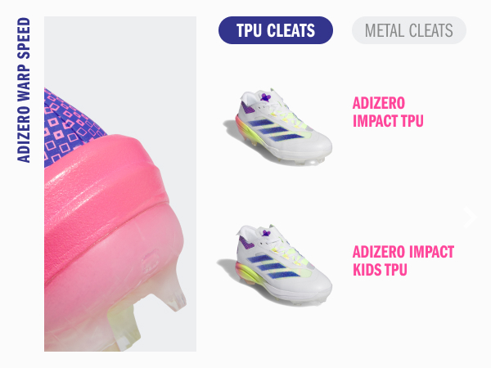491x368 pixels.
Task: Click the neon yellow laces on Impact TPU shoe
Action: 286,116
